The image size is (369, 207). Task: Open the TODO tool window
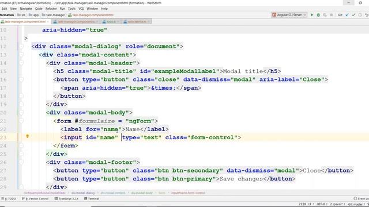tap(9, 198)
